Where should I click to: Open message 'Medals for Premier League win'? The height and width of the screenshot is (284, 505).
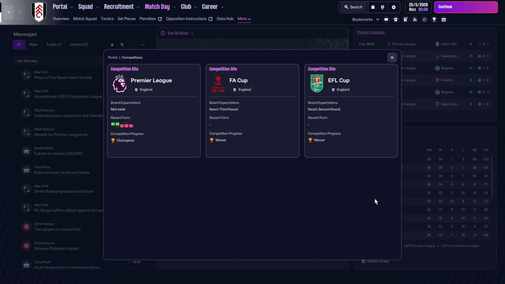pyautogui.click(x=61, y=135)
